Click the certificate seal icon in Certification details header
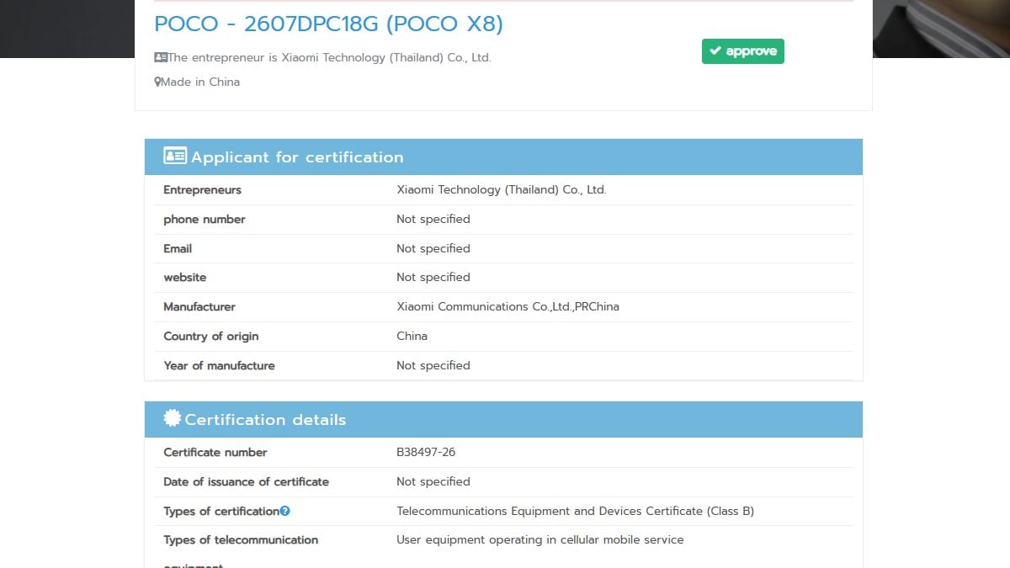Viewport: 1010px width, 568px height. [x=173, y=418]
